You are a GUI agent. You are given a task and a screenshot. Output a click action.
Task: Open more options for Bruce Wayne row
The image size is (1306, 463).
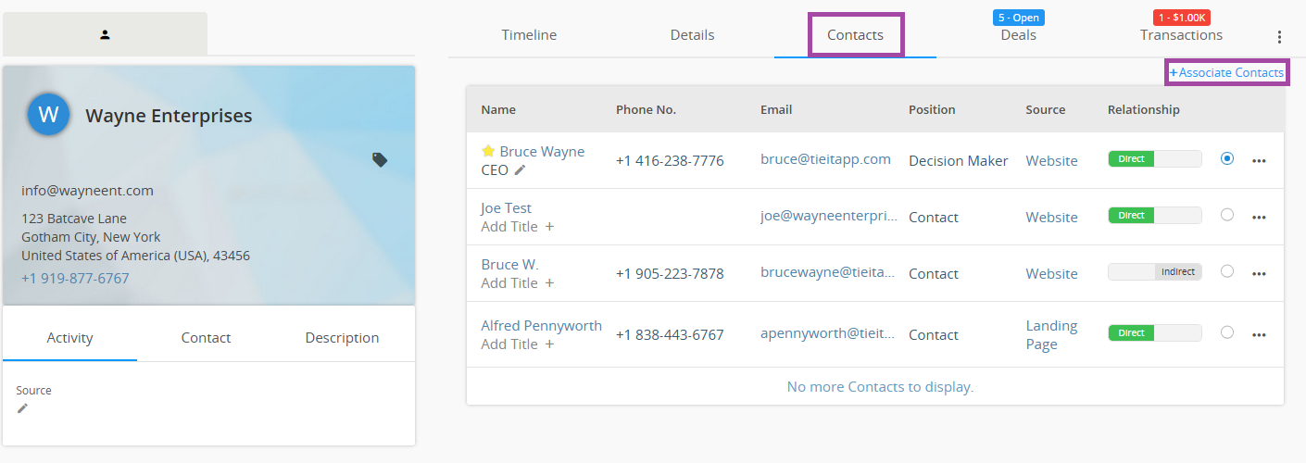click(x=1259, y=160)
